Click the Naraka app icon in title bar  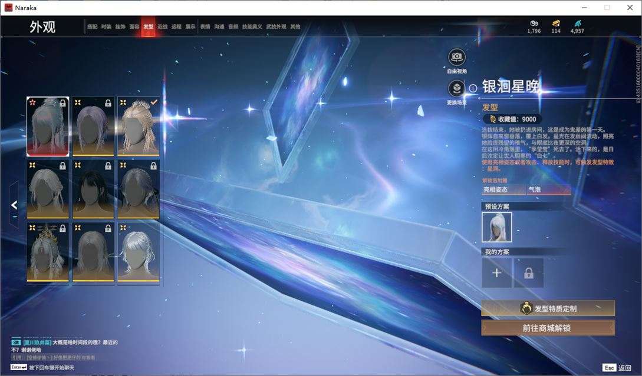pyautogui.click(x=8, y=8)
